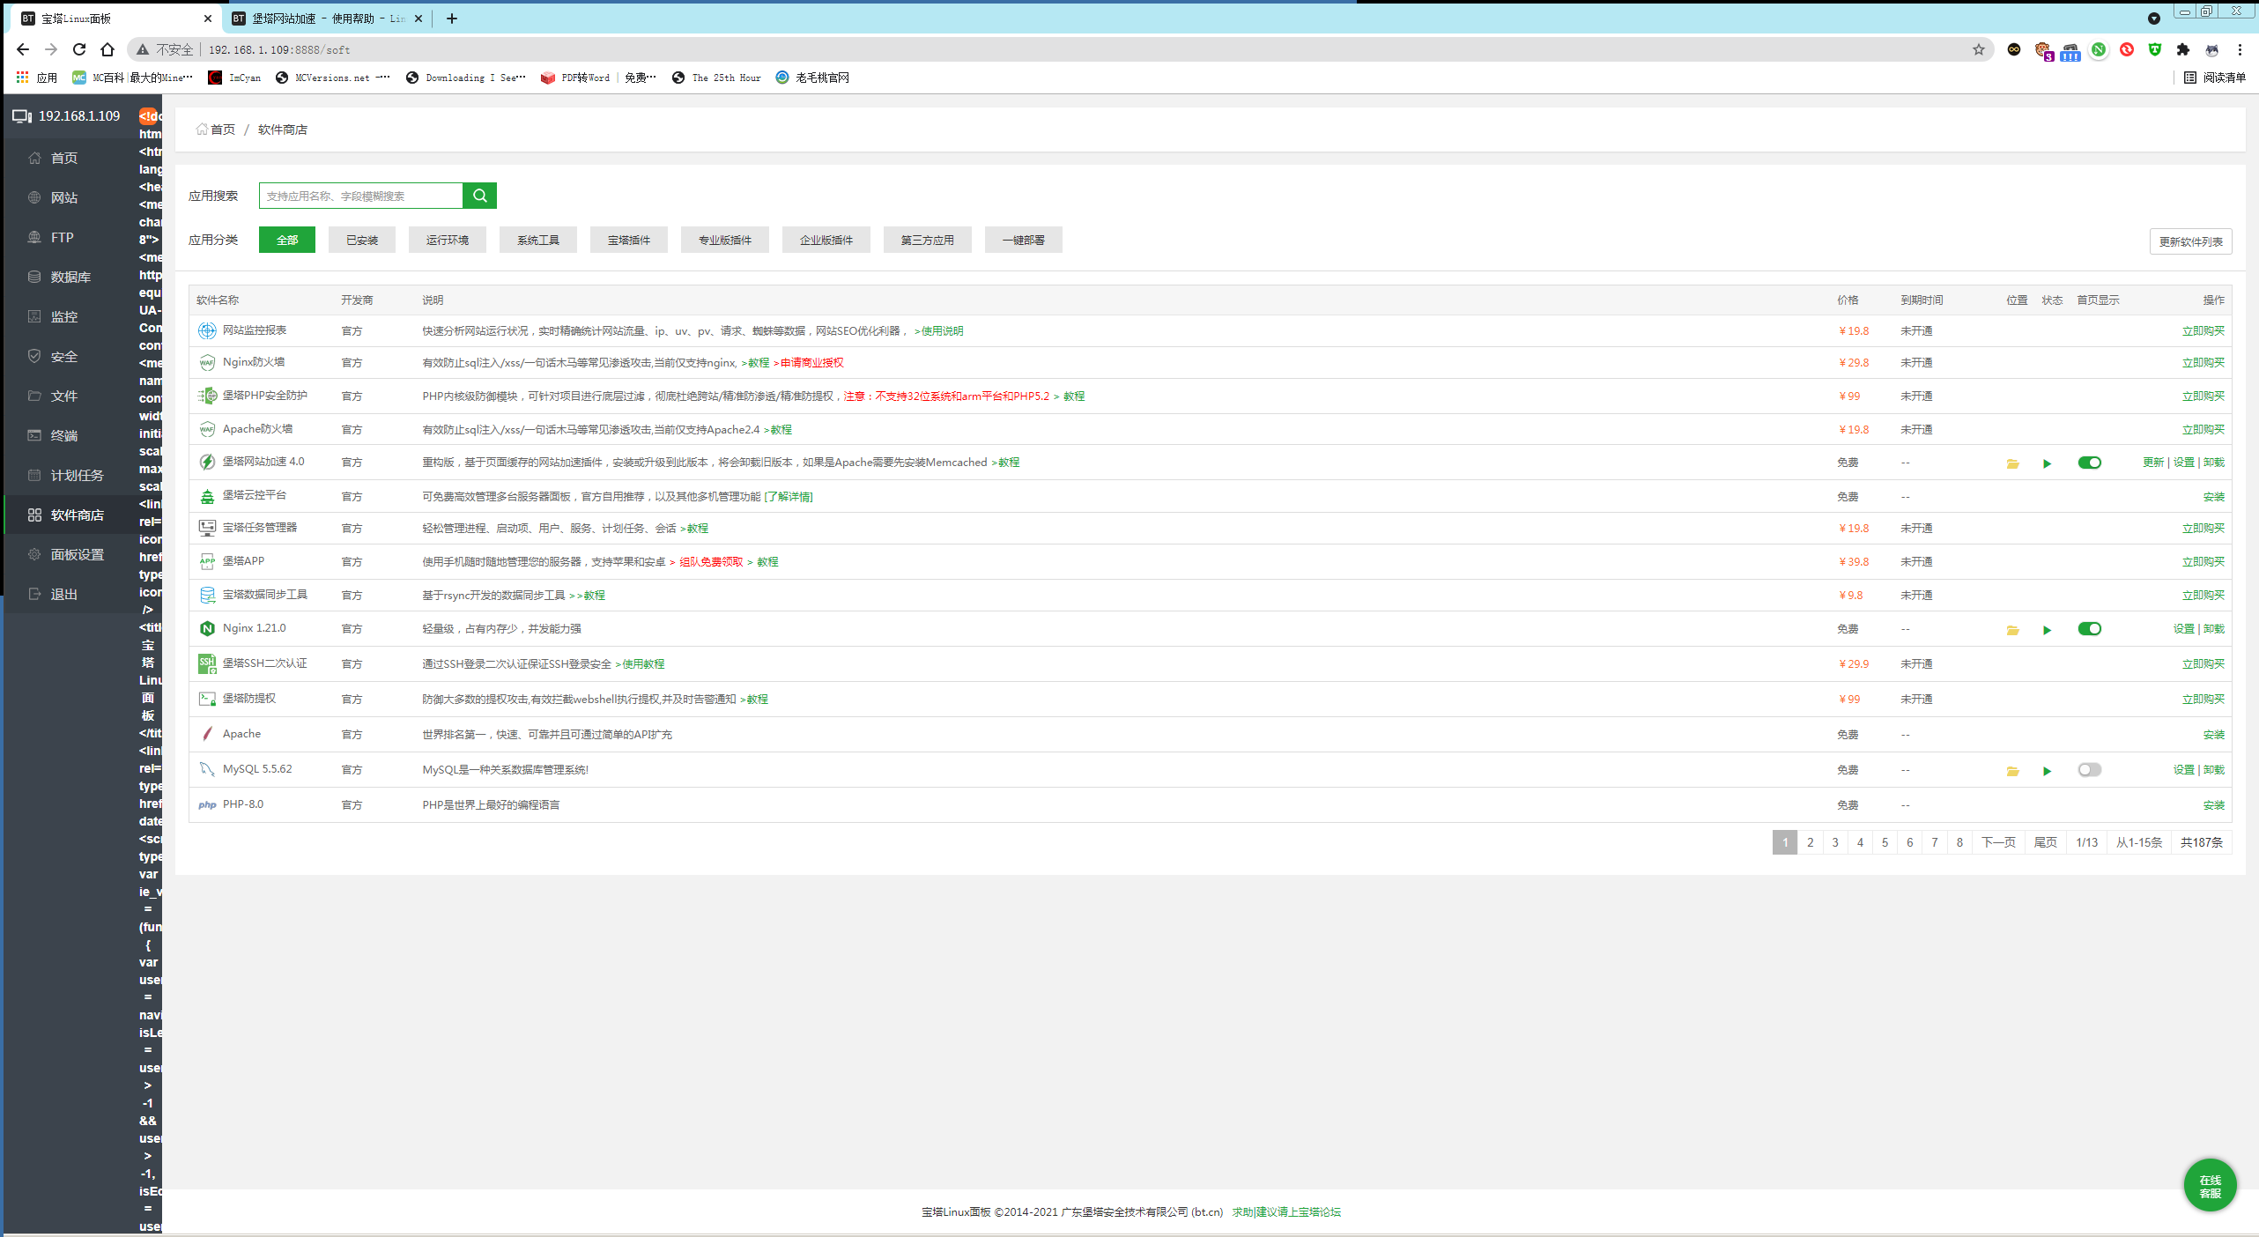Screen dimensions: 2259x1237
Task: Open a new browser tab
Action: [x=452, y=19]
